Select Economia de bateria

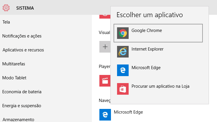pos(22,92)
